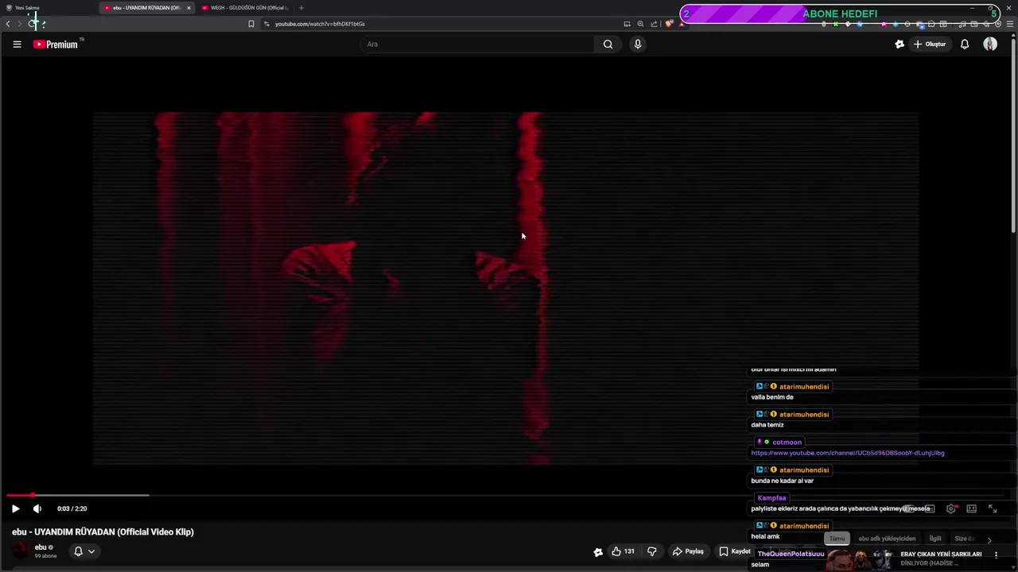Click sparkle icon left of like button
This screenshot has height=572, width=1018.
pos(598,552)
